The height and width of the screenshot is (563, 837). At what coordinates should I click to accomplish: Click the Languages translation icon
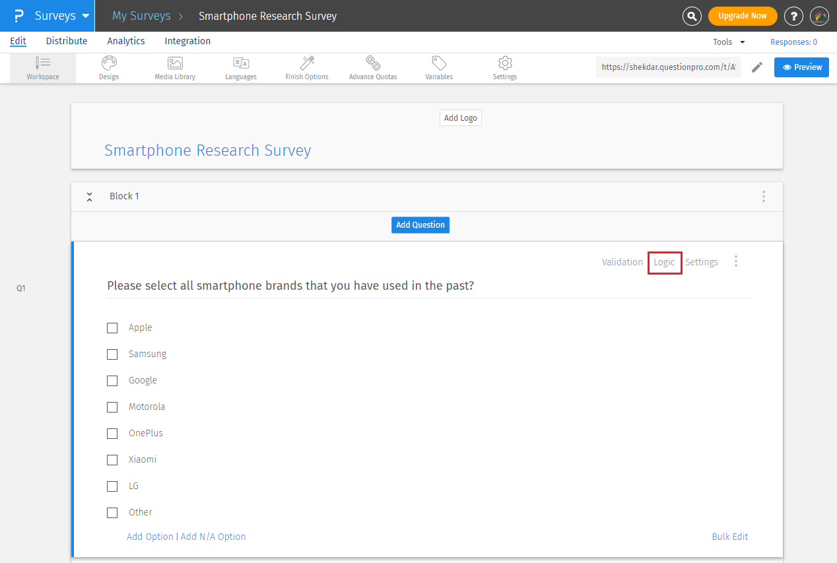click(x=241, y=63)
